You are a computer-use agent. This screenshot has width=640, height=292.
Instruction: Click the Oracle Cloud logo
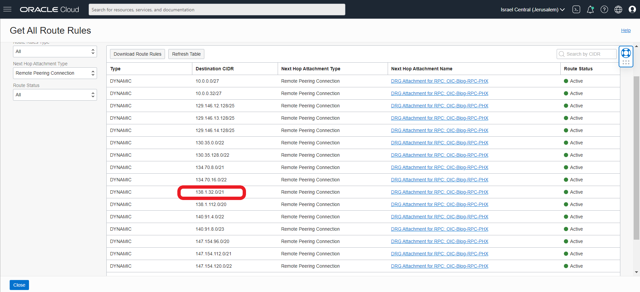pyautogui.click(x=49, y=9)
